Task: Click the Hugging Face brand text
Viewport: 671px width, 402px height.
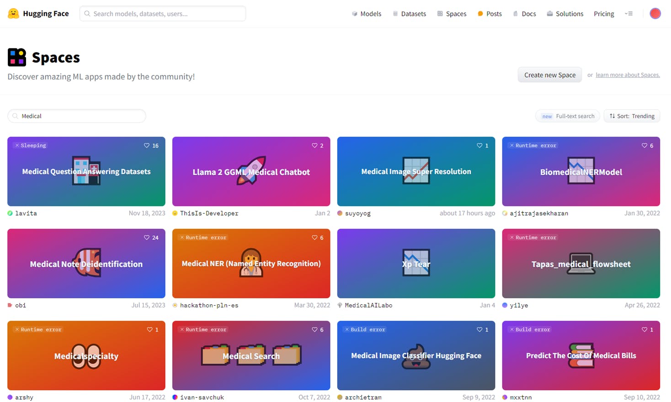Action: pos(46,14)
